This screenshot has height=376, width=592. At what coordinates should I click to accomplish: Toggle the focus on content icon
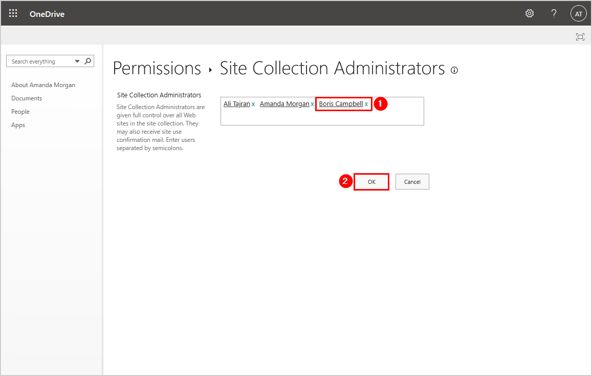coord(580,36)
